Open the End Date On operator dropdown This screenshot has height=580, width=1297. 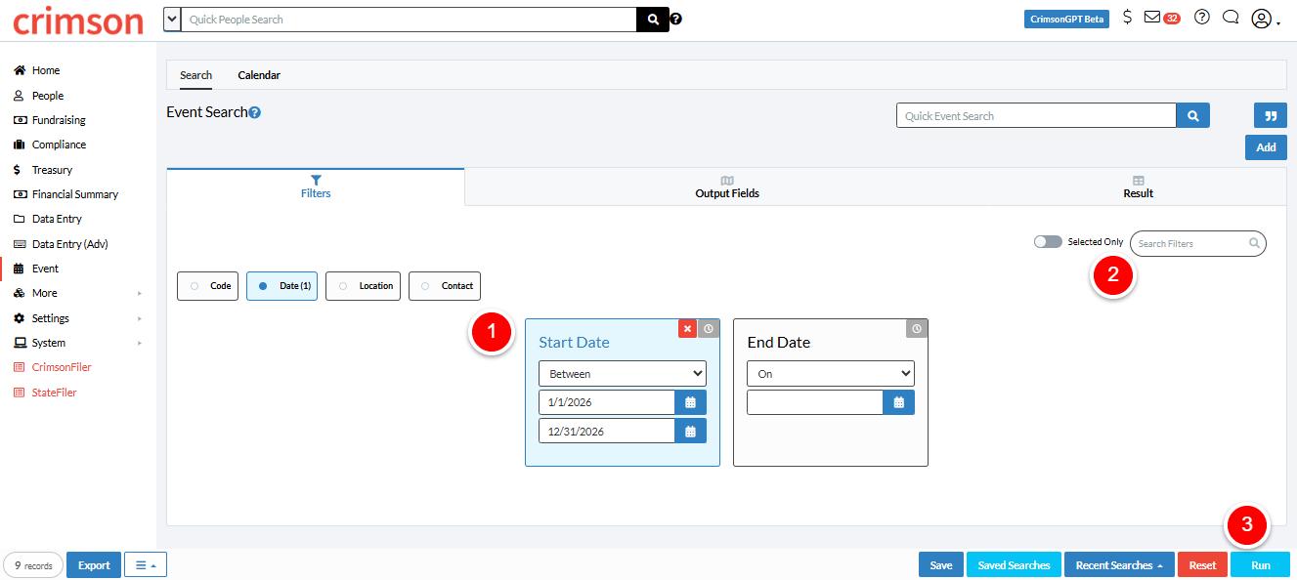pyautogui.click(x=831, y=373)
